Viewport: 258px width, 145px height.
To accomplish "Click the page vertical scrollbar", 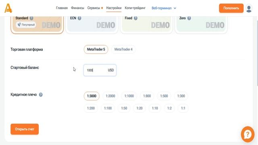I will click(x=257, y=53).
